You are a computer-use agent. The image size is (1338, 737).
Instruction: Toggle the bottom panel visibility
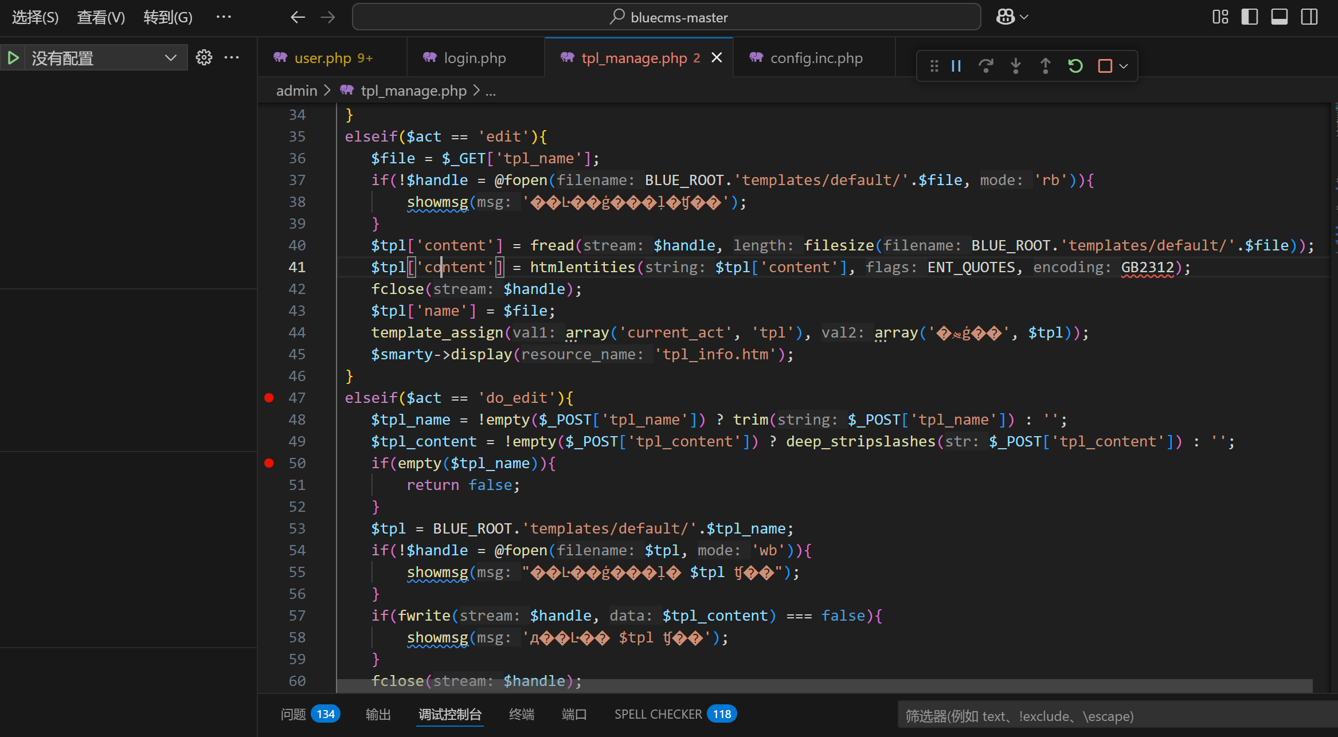point(1280,17)
